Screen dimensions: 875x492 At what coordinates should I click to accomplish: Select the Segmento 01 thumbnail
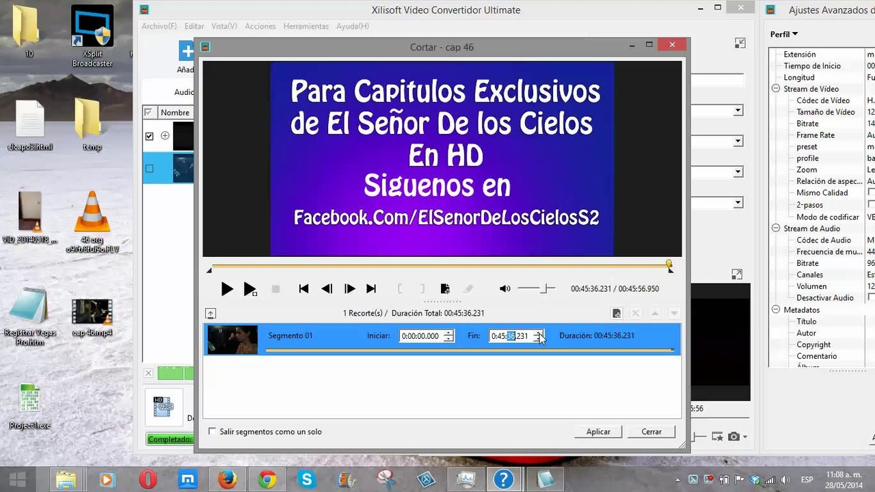(232, 340)
